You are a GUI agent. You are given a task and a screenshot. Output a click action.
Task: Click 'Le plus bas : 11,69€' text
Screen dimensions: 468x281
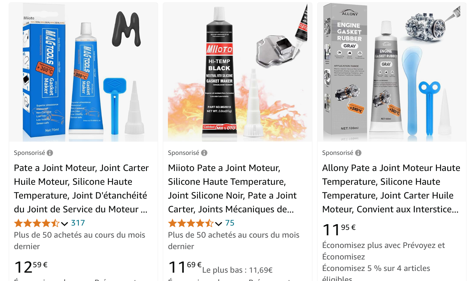click(237, 270)
